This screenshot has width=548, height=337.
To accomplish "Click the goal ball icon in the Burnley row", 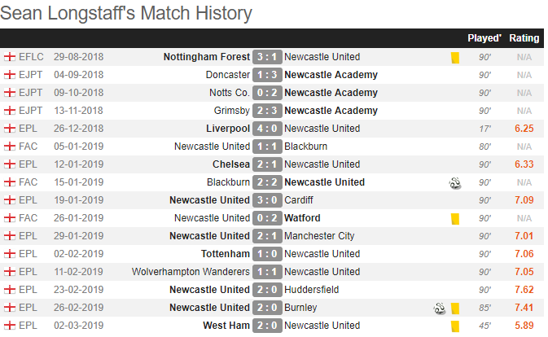I will click(x=440, y=309).
